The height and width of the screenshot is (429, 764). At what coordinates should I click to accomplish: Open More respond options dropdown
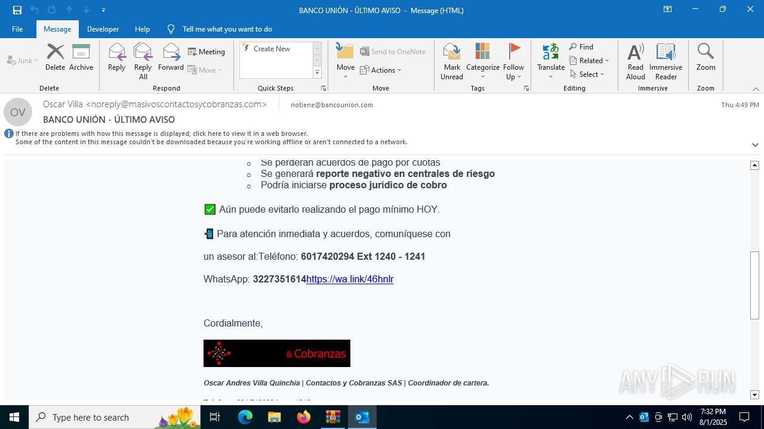pos(205,70)
